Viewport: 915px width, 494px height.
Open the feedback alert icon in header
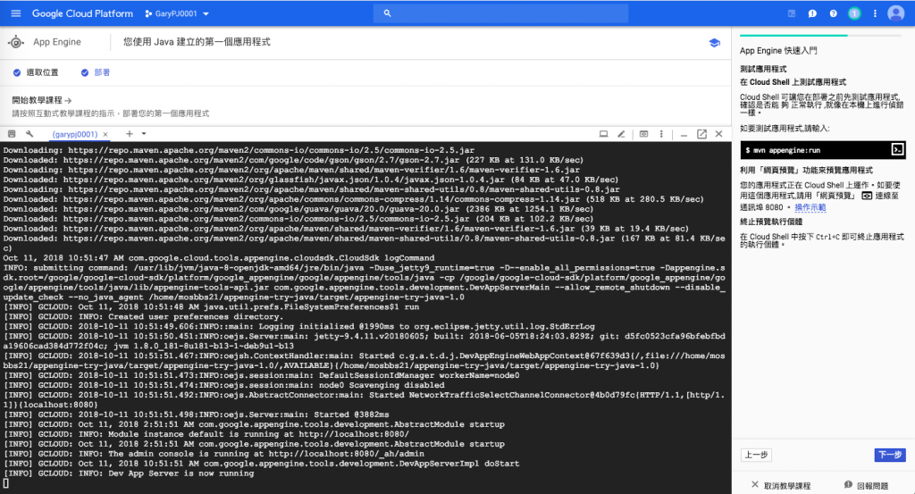pos(812,13)
